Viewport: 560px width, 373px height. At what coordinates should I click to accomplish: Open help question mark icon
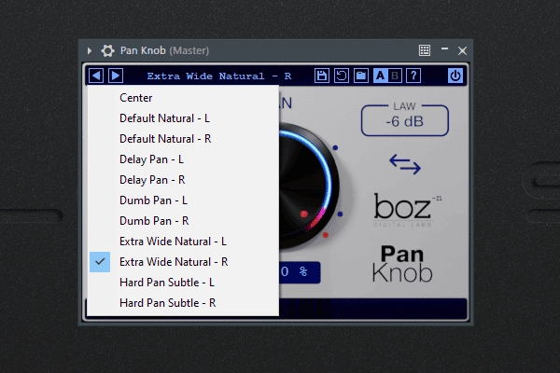[413, 76]
